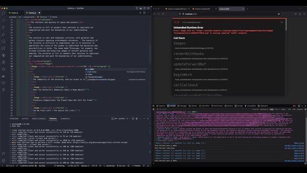This screenshot has width=307, height=173.
Task: Click the browser back arrow button
Action: click(154, 14)
